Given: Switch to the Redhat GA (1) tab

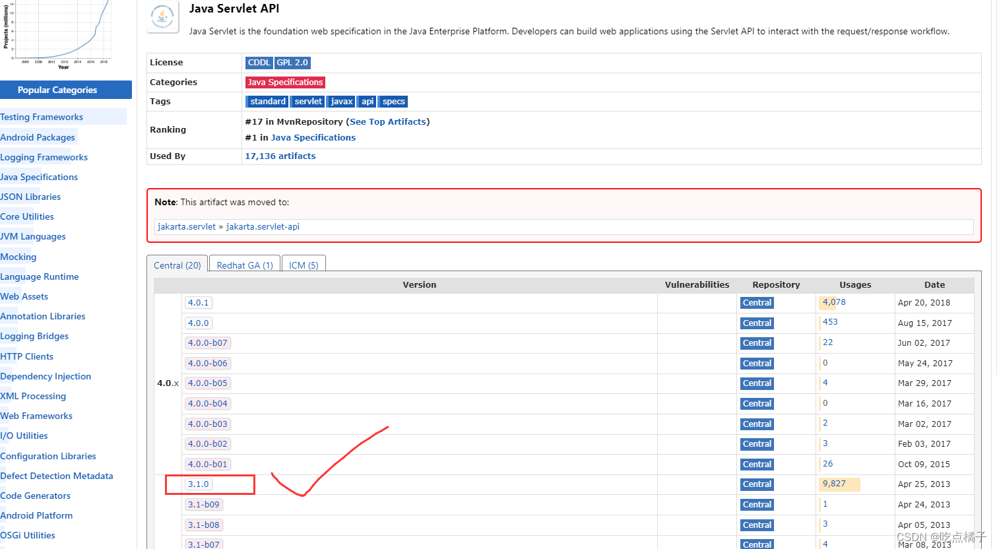Looking at the screenshot, I should pos(245,264).
